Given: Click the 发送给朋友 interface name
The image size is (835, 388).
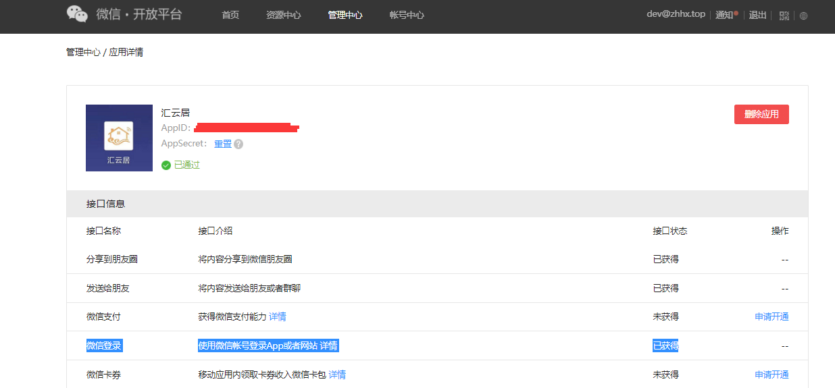Looking at the screenshot, I should pos(108,288).
